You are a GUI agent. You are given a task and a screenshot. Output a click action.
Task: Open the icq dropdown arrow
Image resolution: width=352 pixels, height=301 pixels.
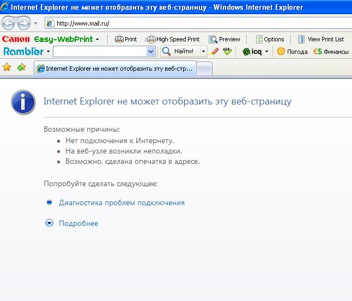pyautogui.click(x=266, y=51)
